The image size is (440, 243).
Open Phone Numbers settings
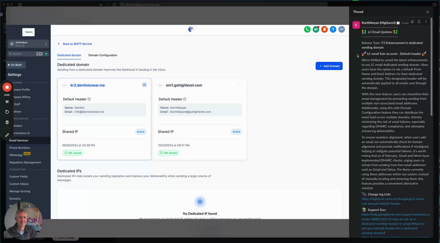20,148
